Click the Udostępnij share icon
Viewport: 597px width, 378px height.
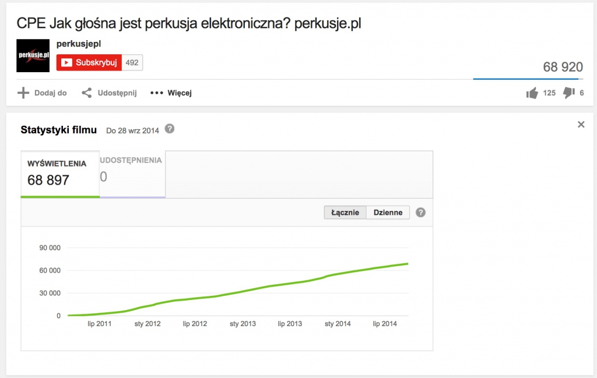(x=87, y=93)
